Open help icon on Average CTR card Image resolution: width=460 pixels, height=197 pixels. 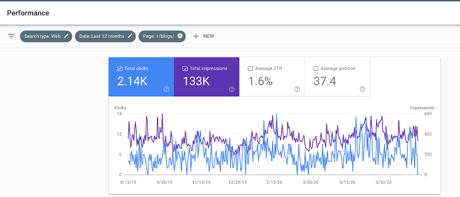pos(297,89)
